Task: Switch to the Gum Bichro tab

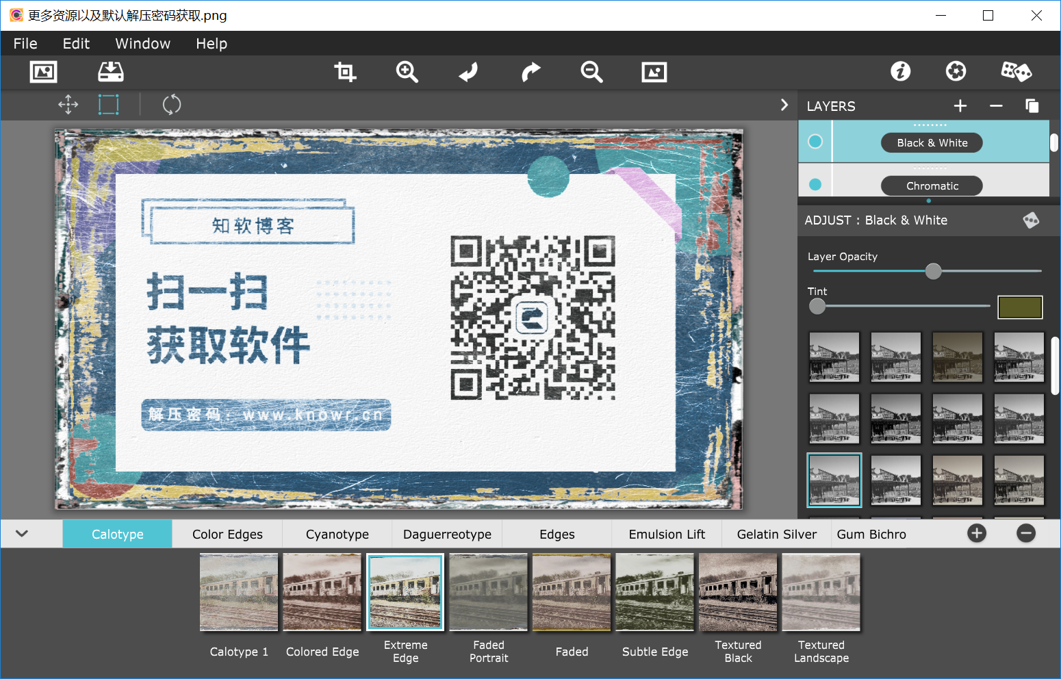Action: [x=871, y=534]
